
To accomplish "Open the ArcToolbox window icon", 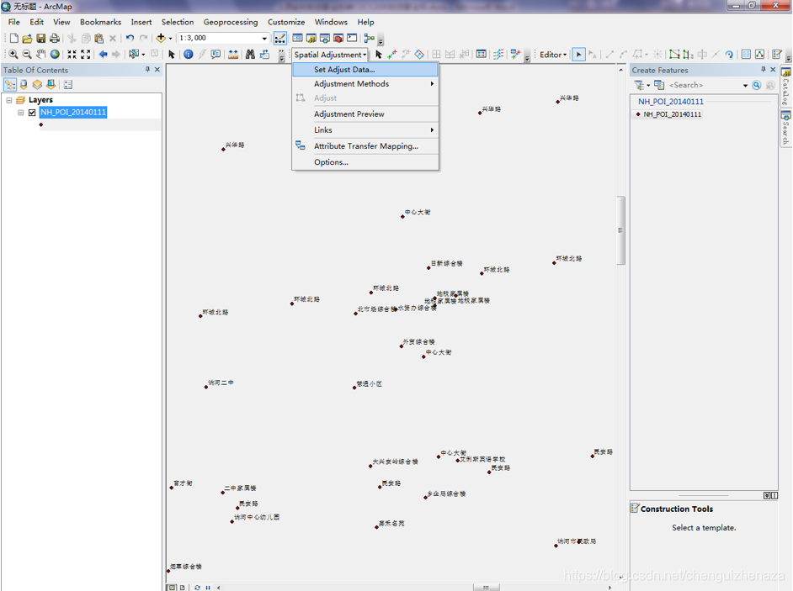I will coord(338,38).
